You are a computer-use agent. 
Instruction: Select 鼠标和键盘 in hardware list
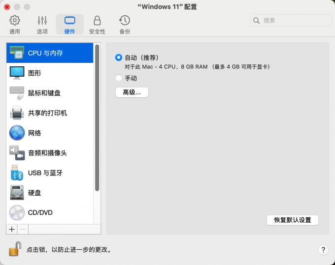coord(50,93)
